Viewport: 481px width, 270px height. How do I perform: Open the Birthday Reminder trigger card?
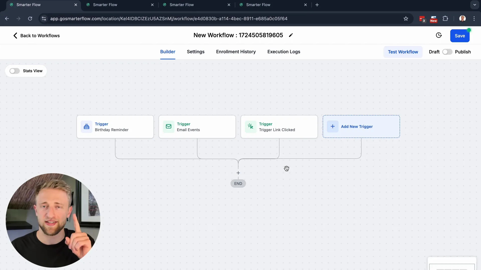click(115, 127)
